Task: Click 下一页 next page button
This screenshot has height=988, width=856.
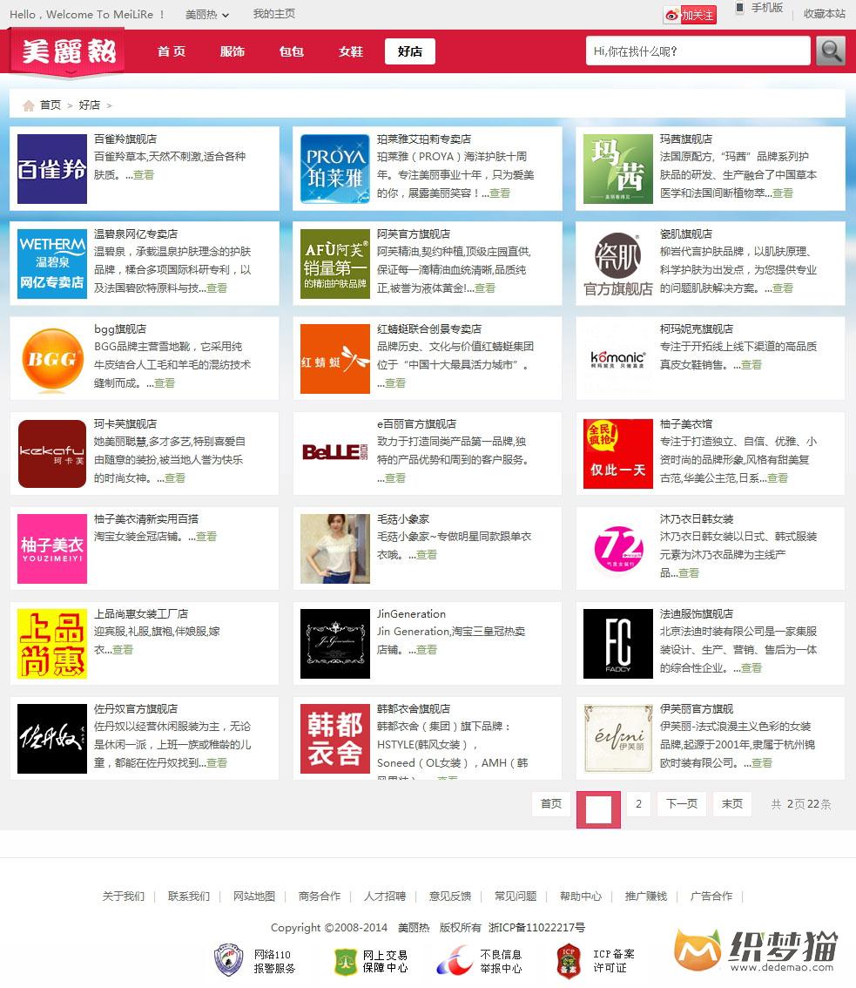Action: 682,803
